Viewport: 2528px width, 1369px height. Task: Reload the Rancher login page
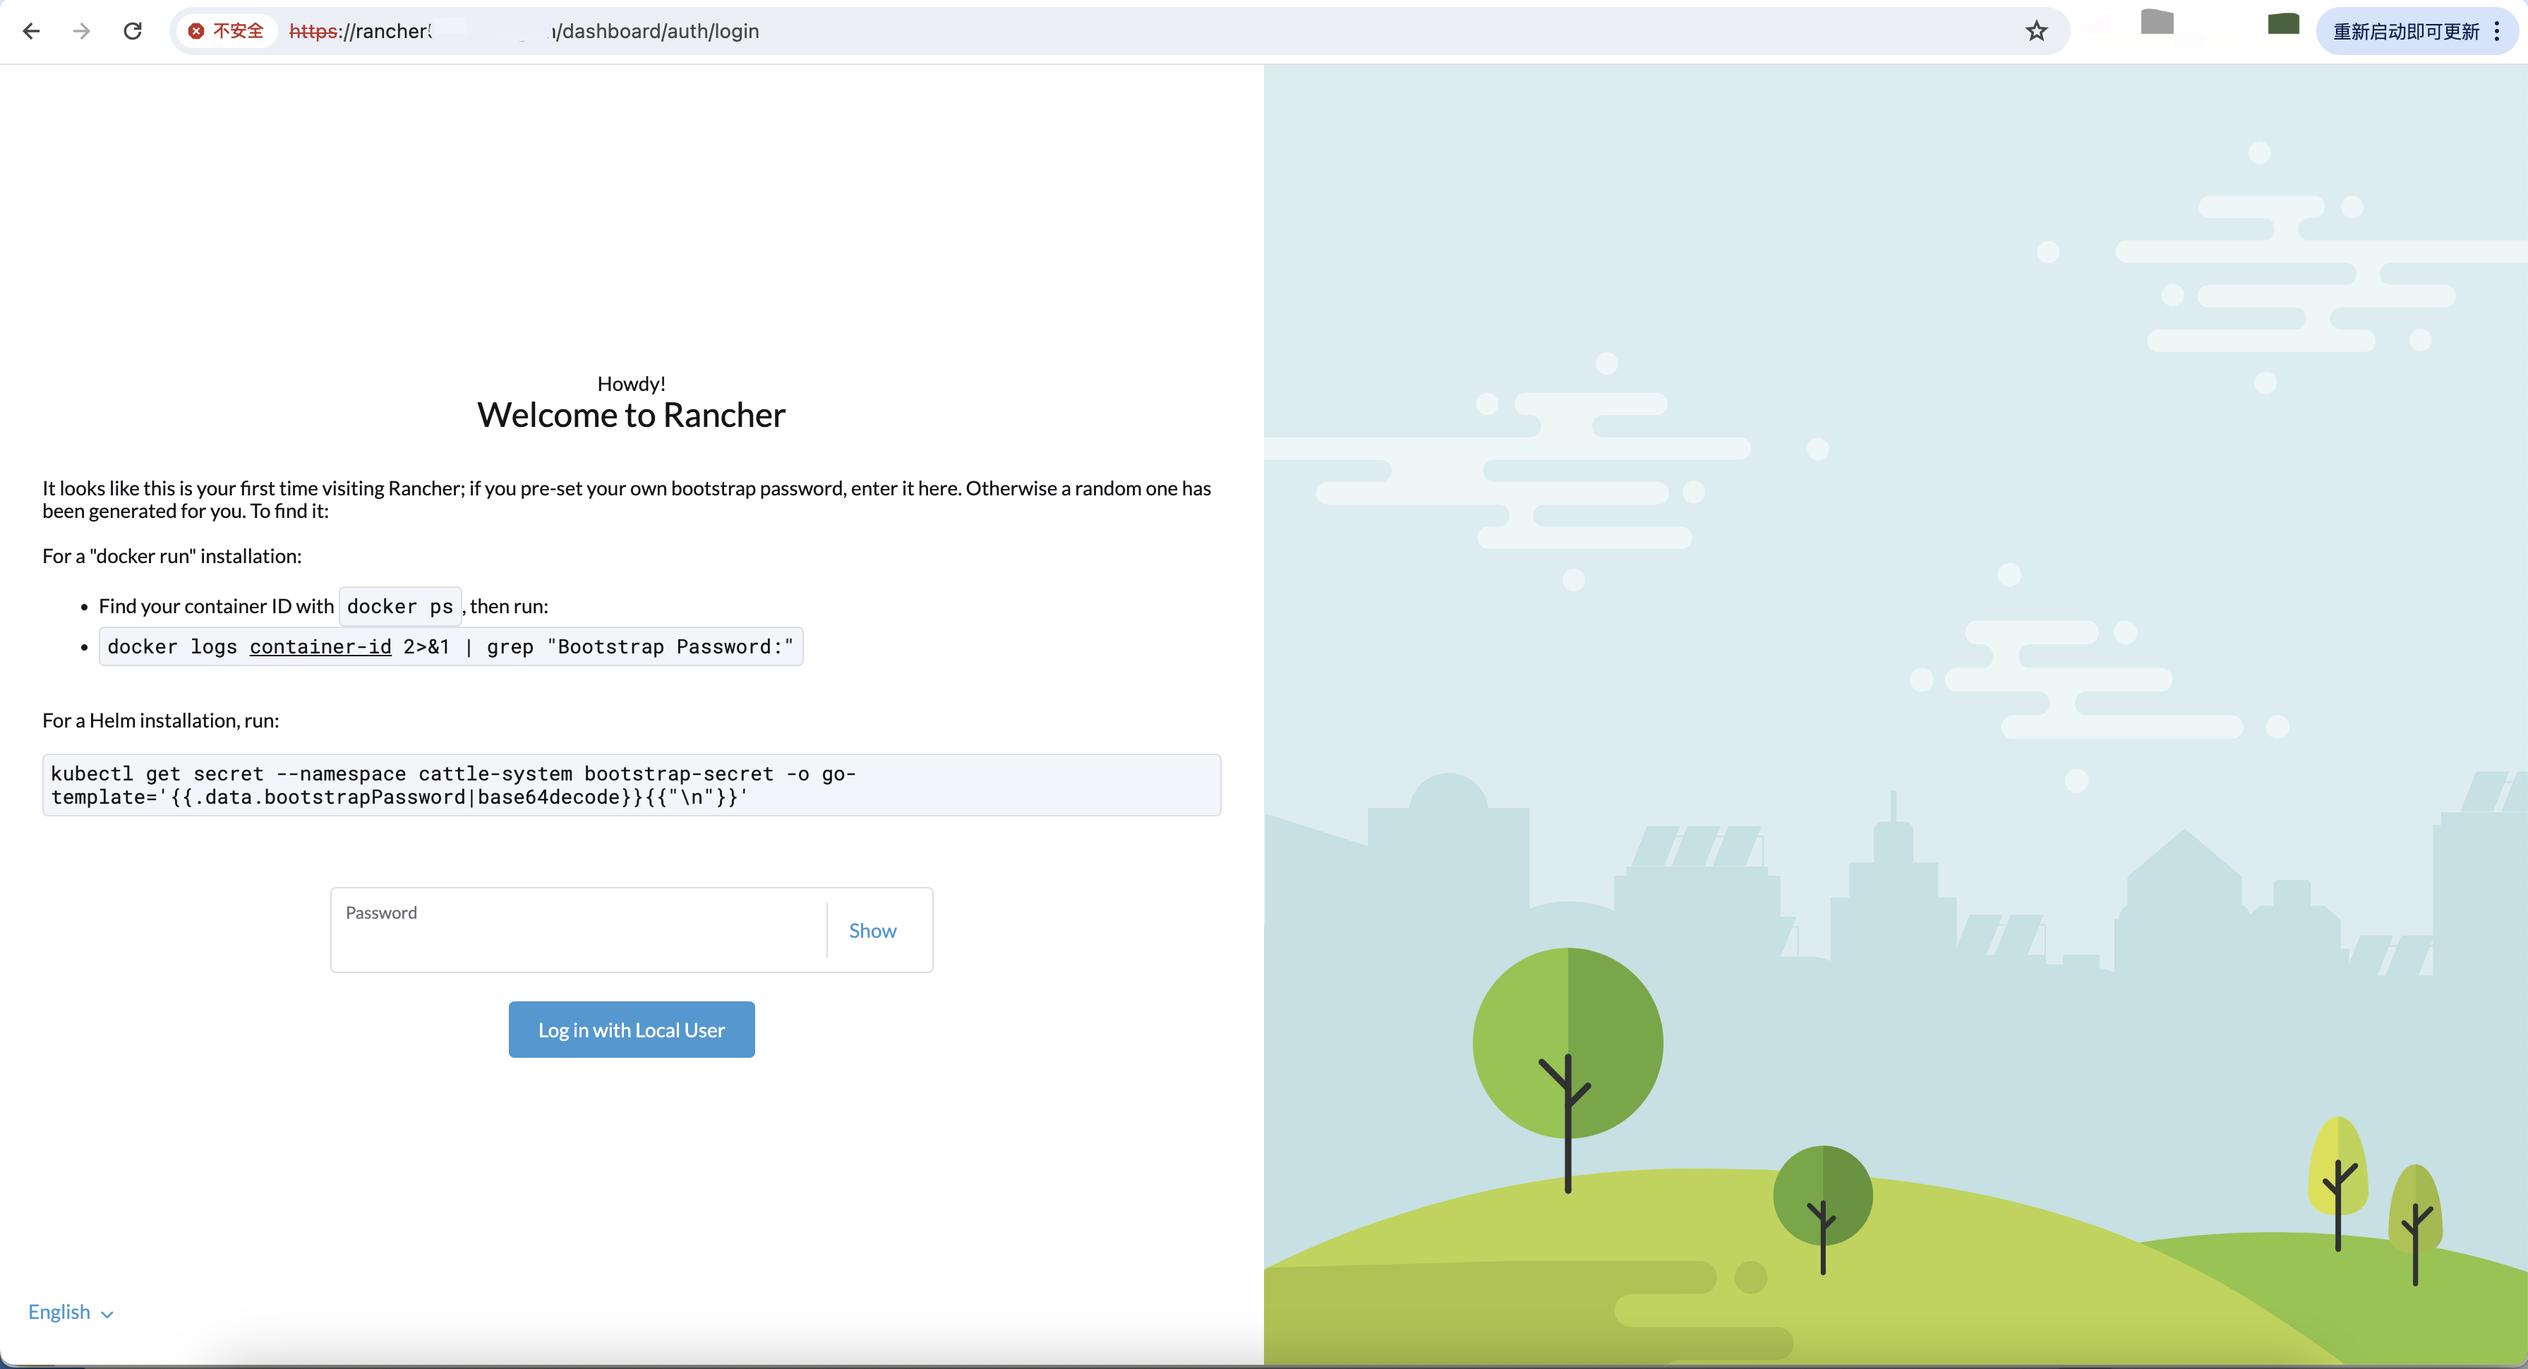(x=133, y=32)
